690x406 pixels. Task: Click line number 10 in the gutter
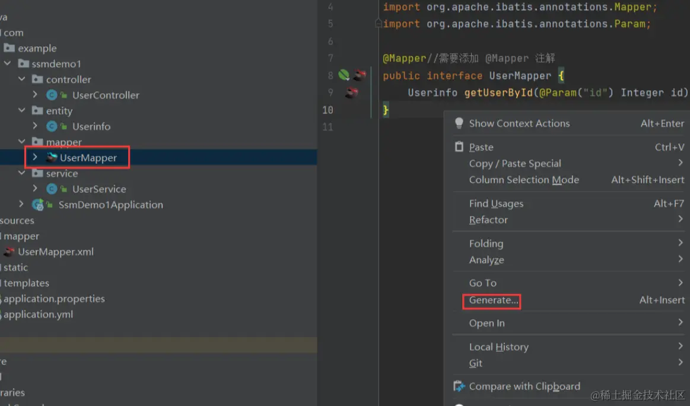click(328, 110)
